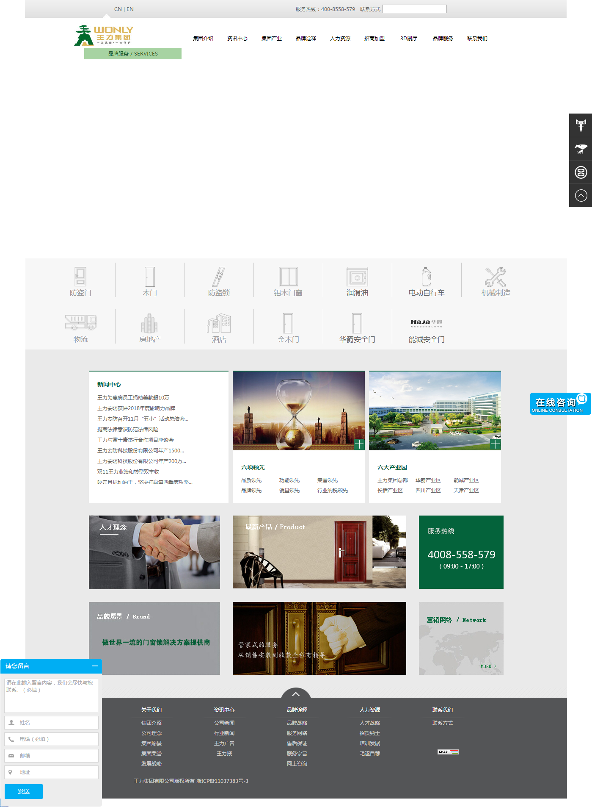Click the Wonly group logo
592x807 pixels.
104,35
